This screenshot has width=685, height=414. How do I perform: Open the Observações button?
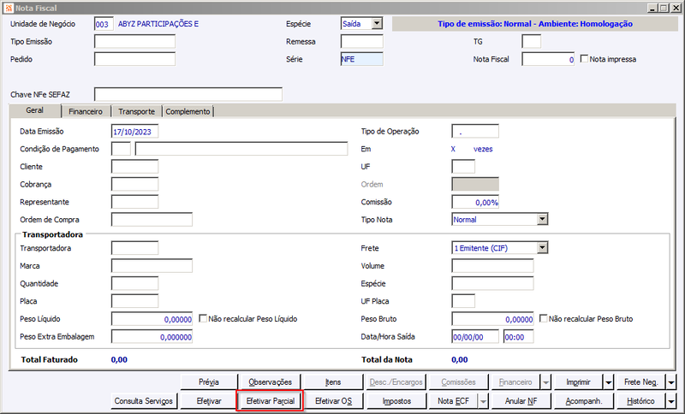[271, 382]
